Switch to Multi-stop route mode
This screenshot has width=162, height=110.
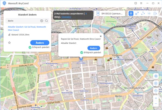pyautogui.click(x=143, y=13)
